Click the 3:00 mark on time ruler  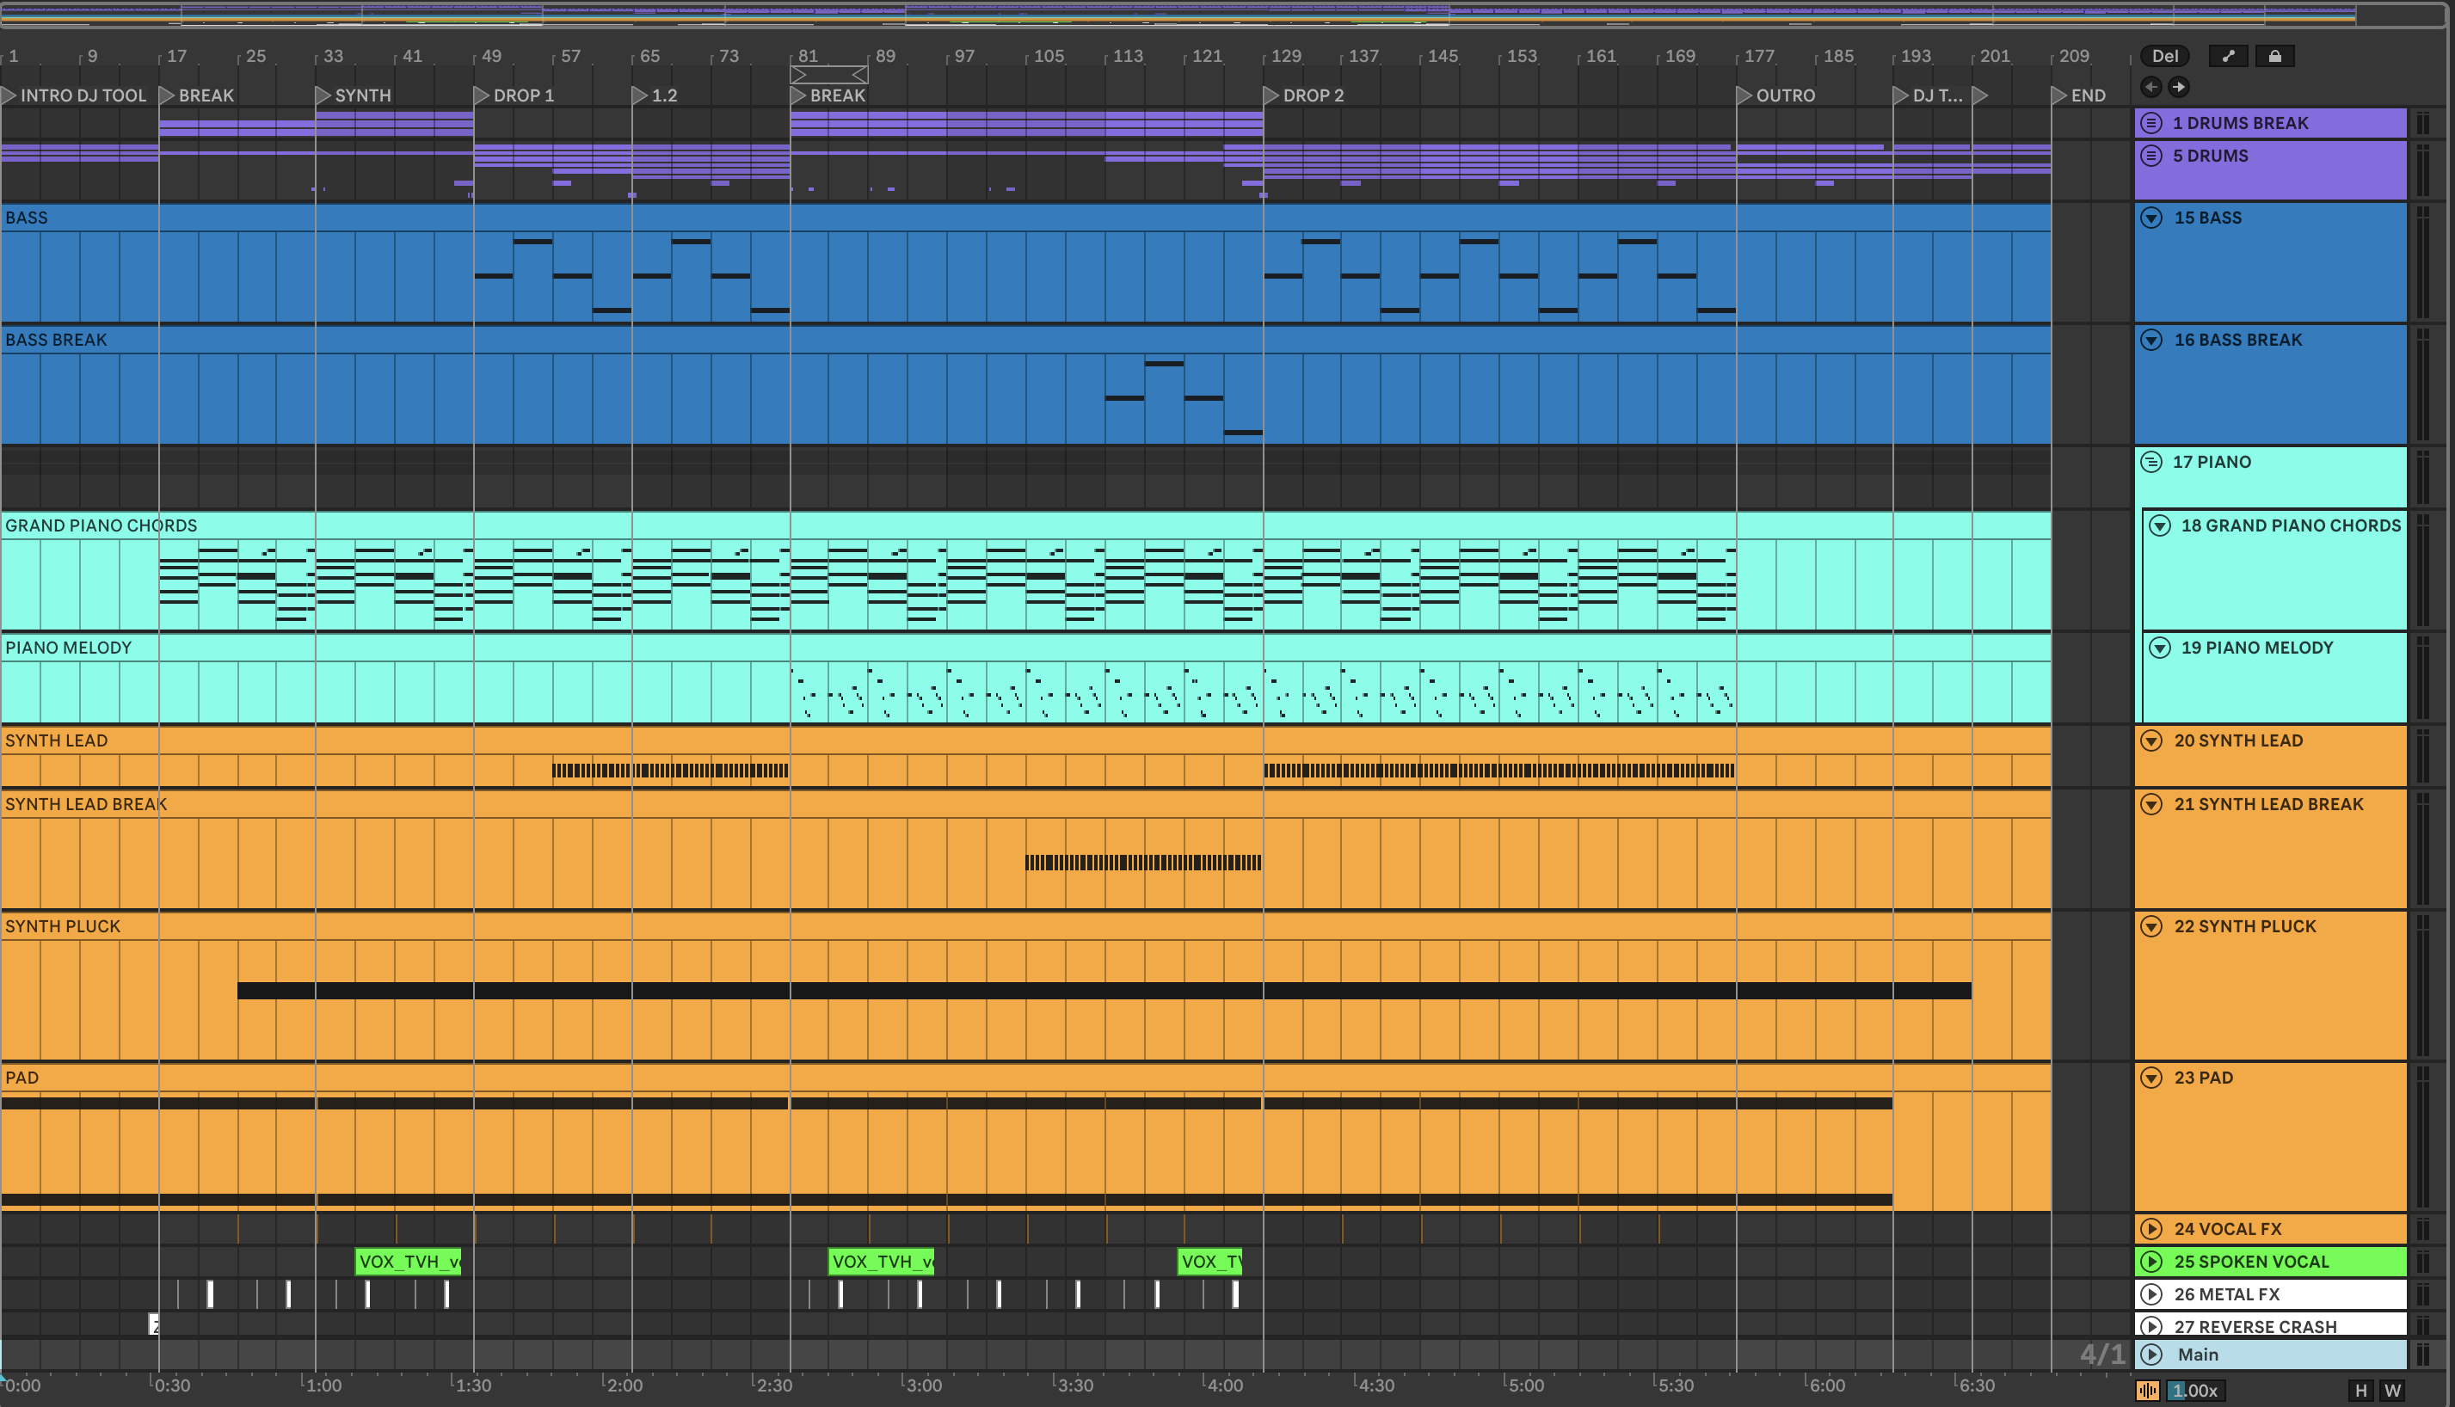923,1385
